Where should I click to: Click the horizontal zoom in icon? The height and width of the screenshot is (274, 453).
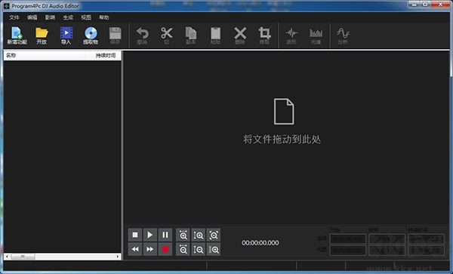(x=183, y=235)
